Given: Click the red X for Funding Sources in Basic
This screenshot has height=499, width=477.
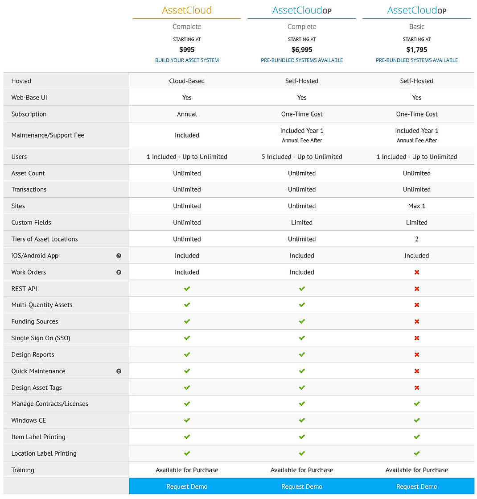Looking at the screenshot, I should (x=417, y=321).
